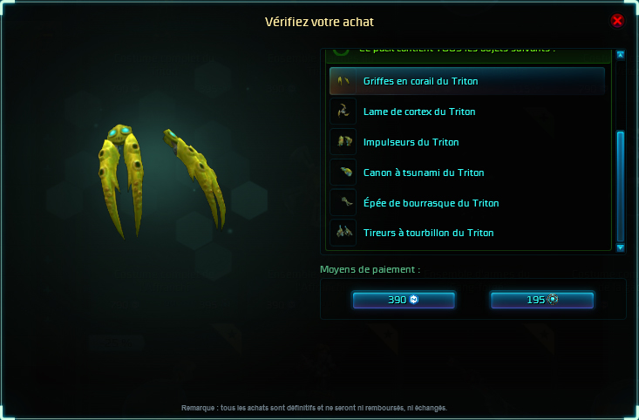The image size is (639, 420).
Task: Choose the Canon à tsunami cannon icon
Action: (343, 173)
